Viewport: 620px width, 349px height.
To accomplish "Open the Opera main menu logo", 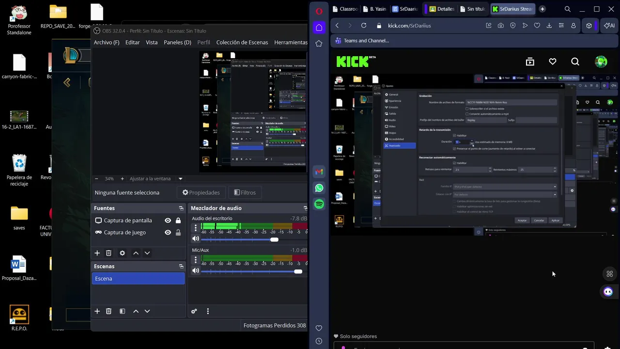I will click(x=319, y=11).
